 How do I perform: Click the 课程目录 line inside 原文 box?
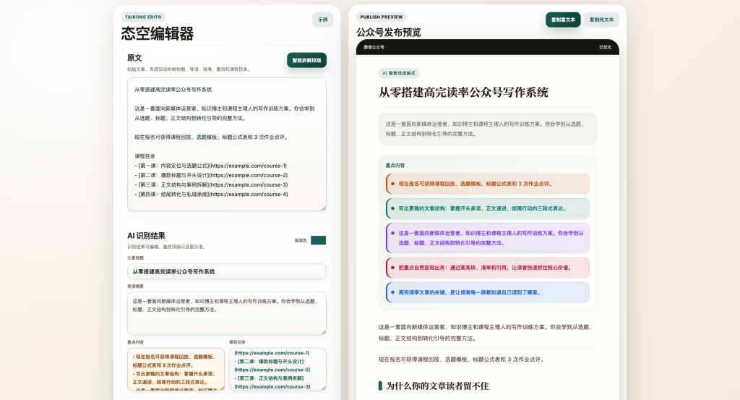click(x=145, y=156)
